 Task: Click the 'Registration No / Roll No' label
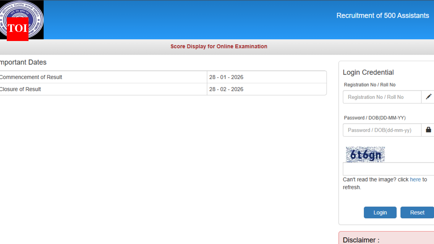tap(370, 85)
